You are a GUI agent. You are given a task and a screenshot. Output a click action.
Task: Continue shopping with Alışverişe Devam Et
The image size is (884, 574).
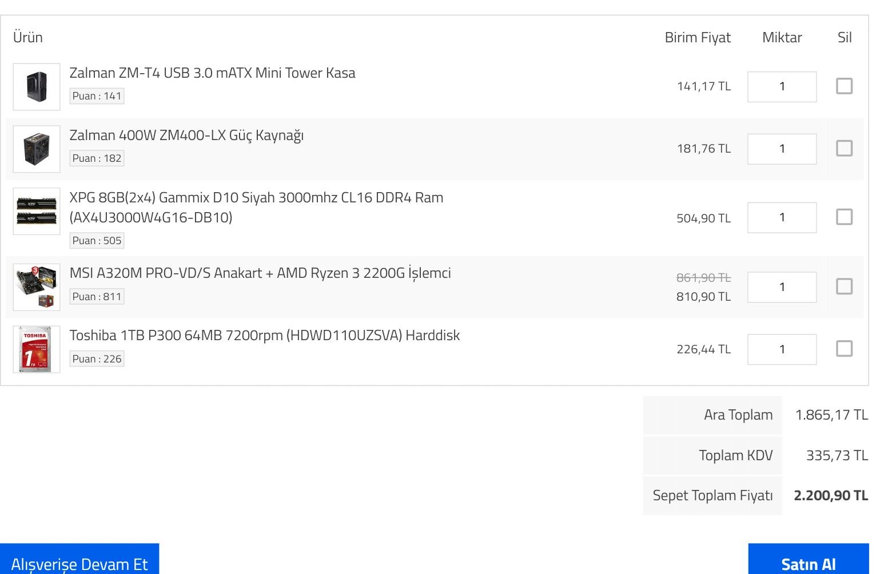point(79,559)
